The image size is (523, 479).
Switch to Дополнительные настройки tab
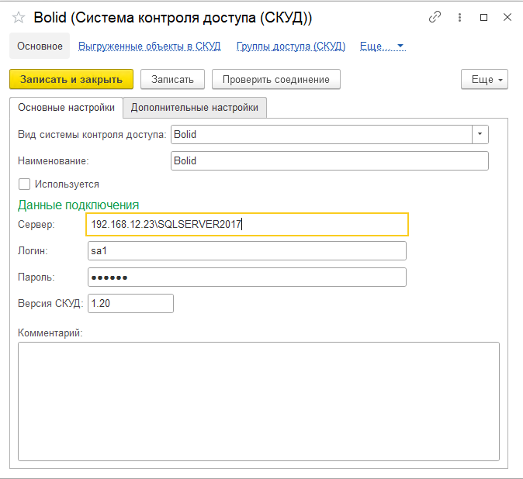coord(195,108)
